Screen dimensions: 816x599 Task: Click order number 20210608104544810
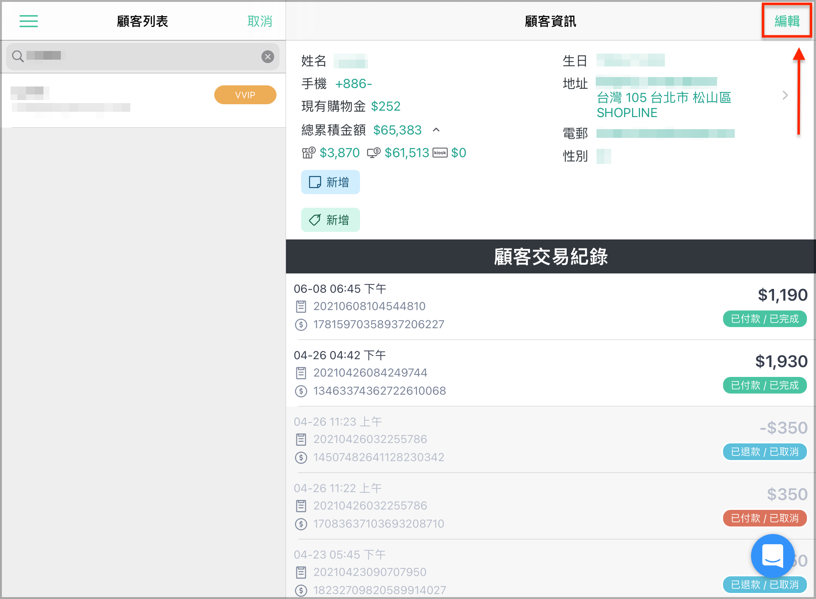(369, 306)
